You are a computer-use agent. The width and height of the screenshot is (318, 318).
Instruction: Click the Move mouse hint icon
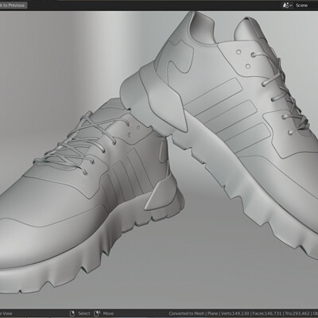pyautogui.click(x=97, y=313)
